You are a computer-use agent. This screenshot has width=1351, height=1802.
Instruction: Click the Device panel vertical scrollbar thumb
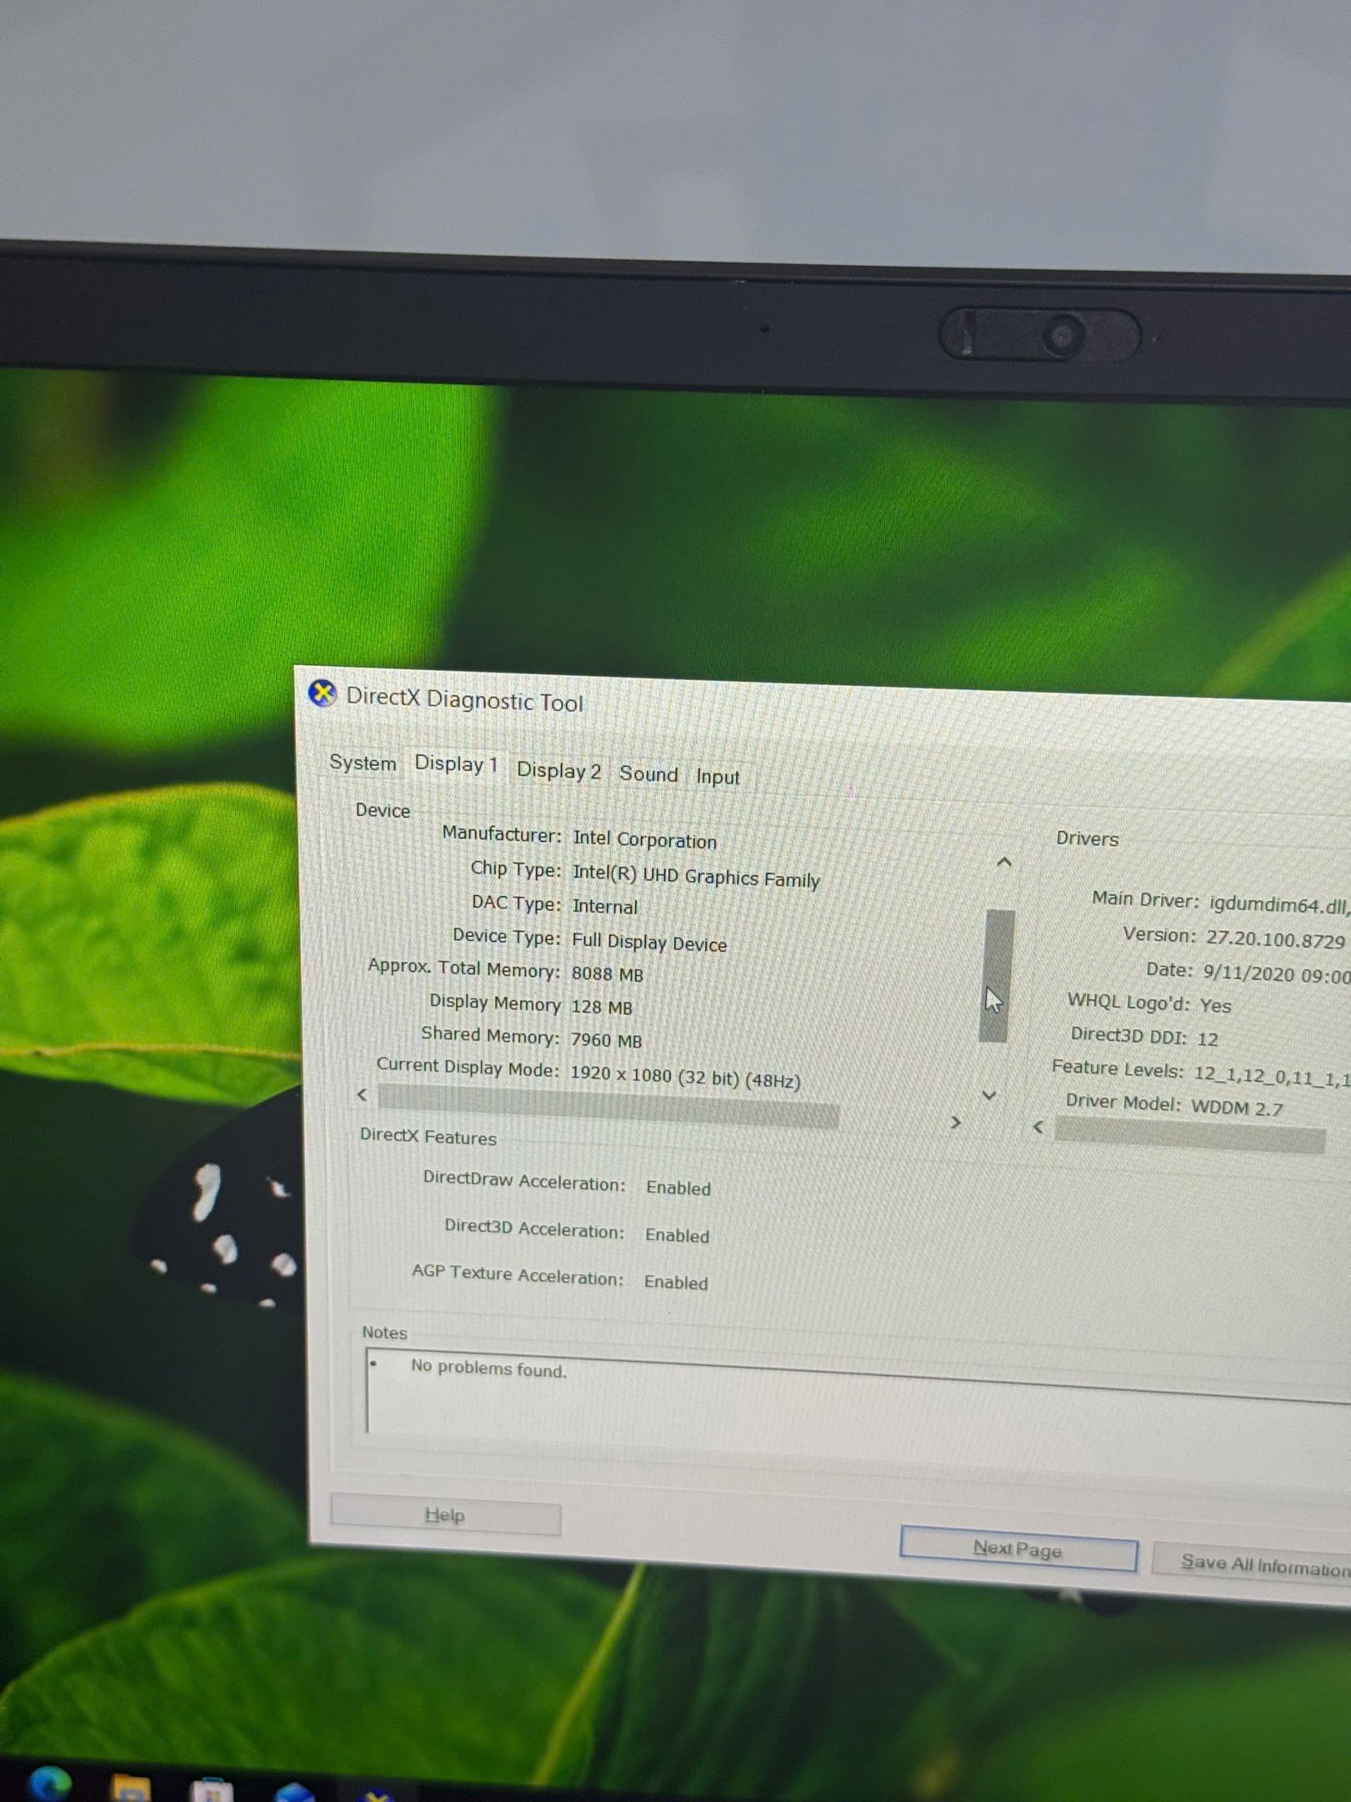point(996,974)
